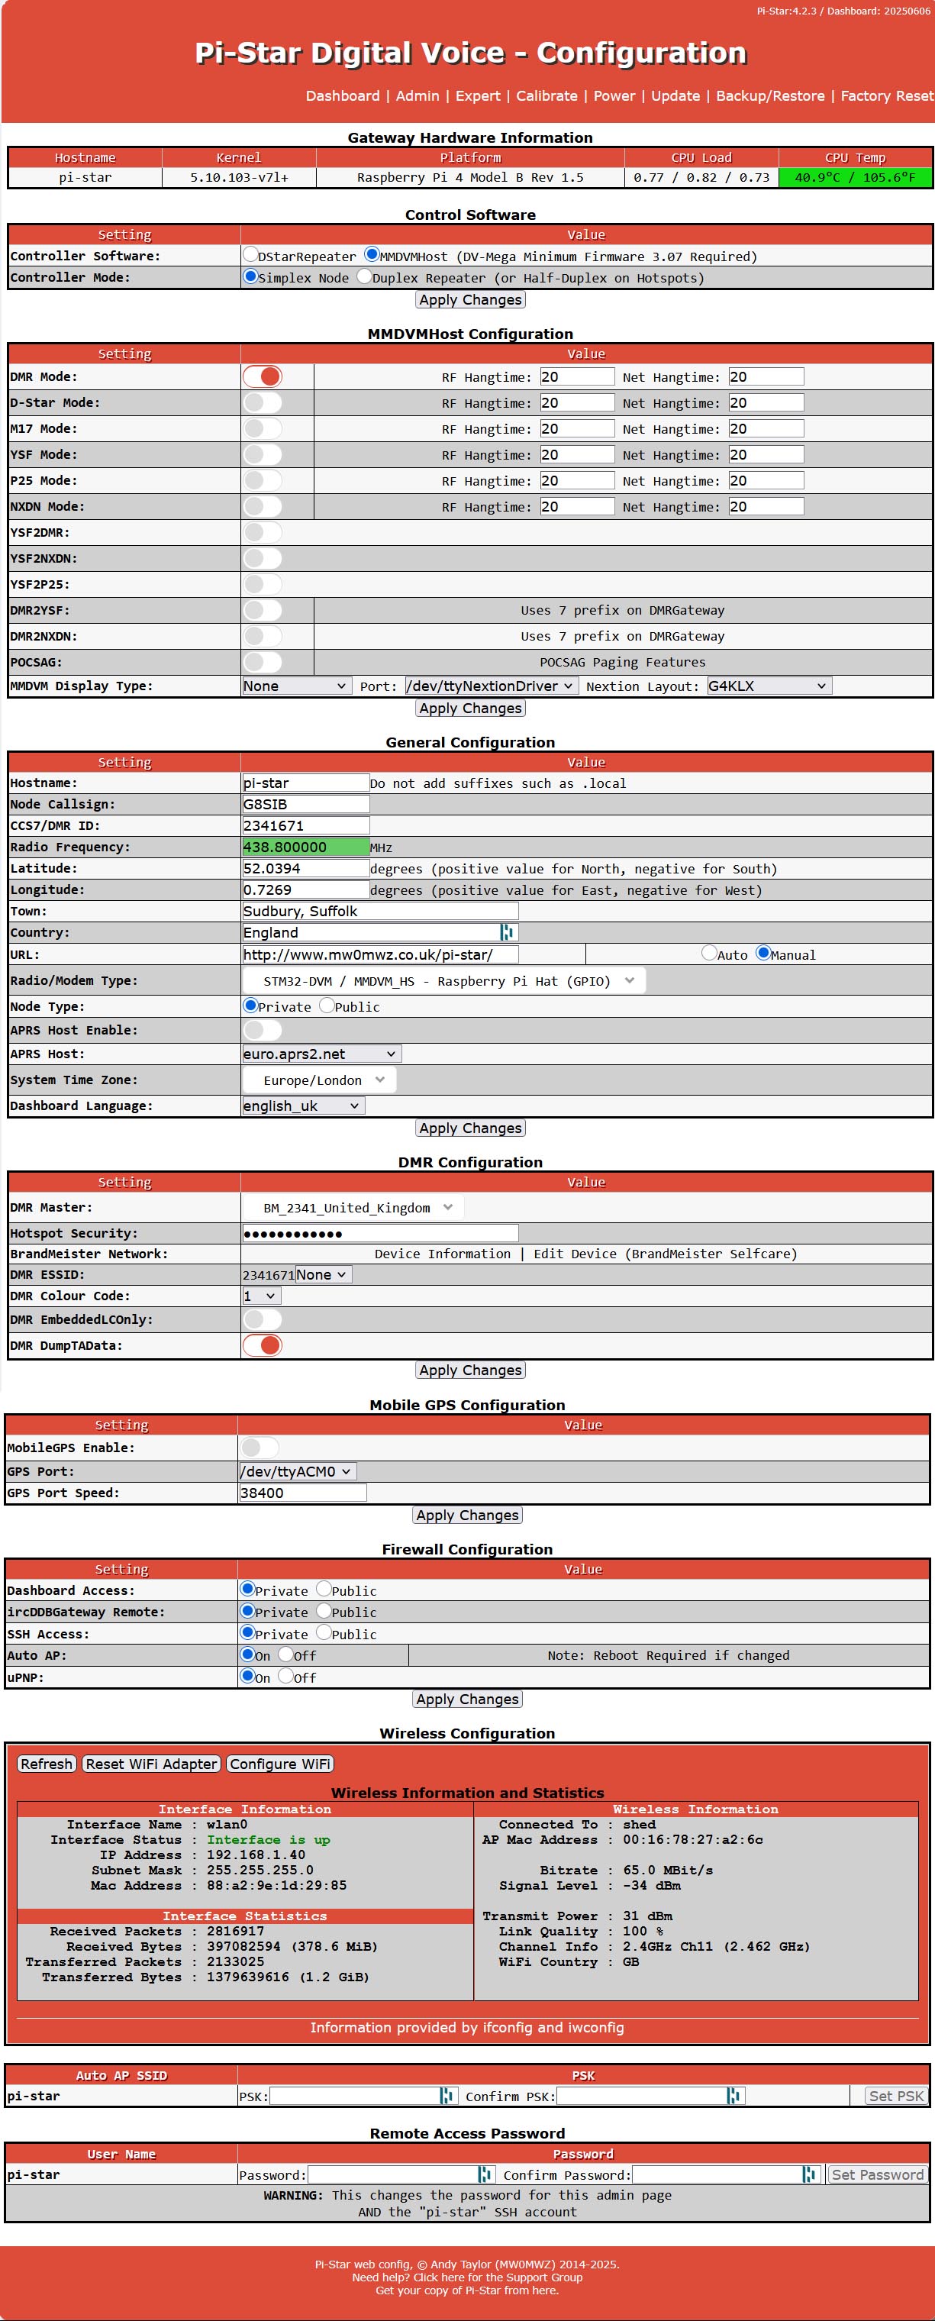The width and height of the screenshot is (935, 2321).
Task: Select Auto URL option
Action: coord(709,954)
